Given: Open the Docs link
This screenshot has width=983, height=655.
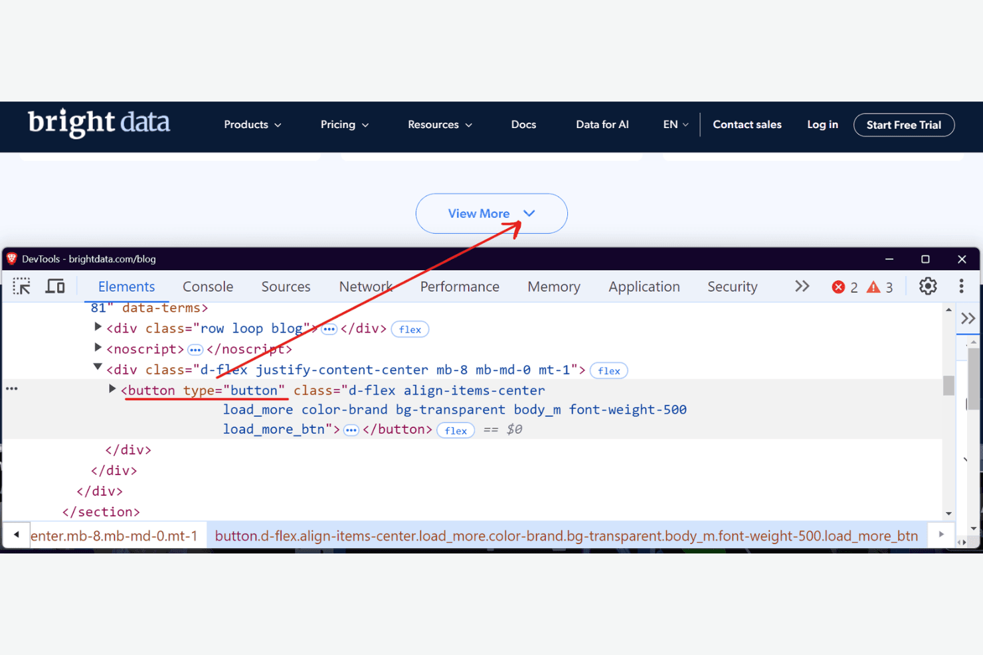Looking at the screenshot, I should 523,125.
